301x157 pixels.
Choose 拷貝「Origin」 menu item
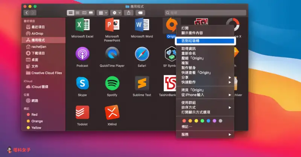(x=205, y=90)
